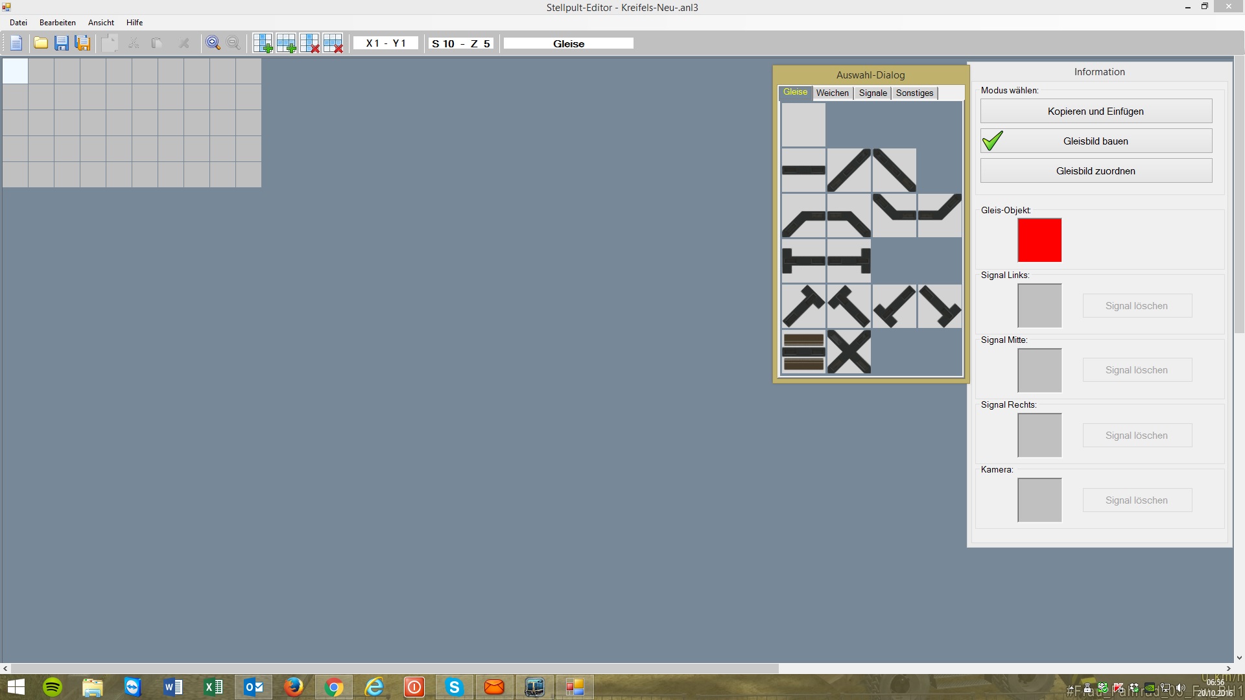This screenshot has height=700, width=1245.
Task: Open a file with the folder icon
Action: (41, 43)
